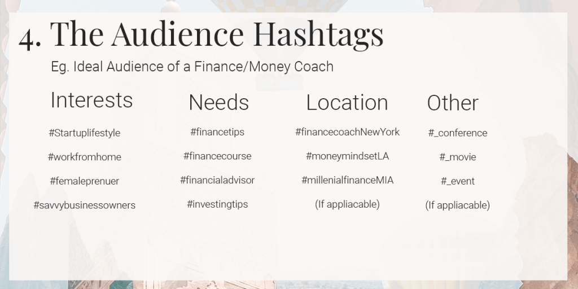The width and height of the screenshot is (578, 289).
Task: Click the #_event hashtag
Action: (x=457, y=181)
